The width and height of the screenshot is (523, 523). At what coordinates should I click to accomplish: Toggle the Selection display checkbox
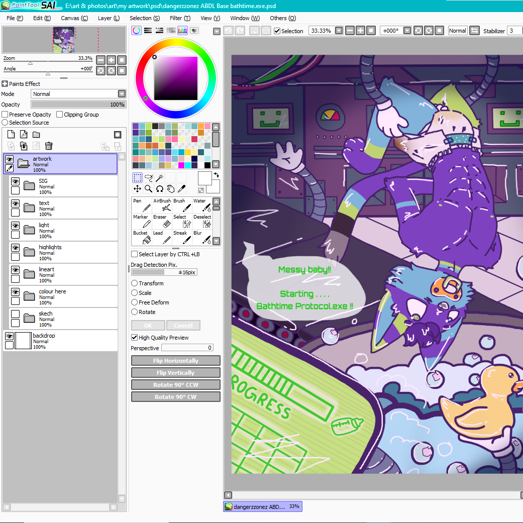click(x=277, y=31)
